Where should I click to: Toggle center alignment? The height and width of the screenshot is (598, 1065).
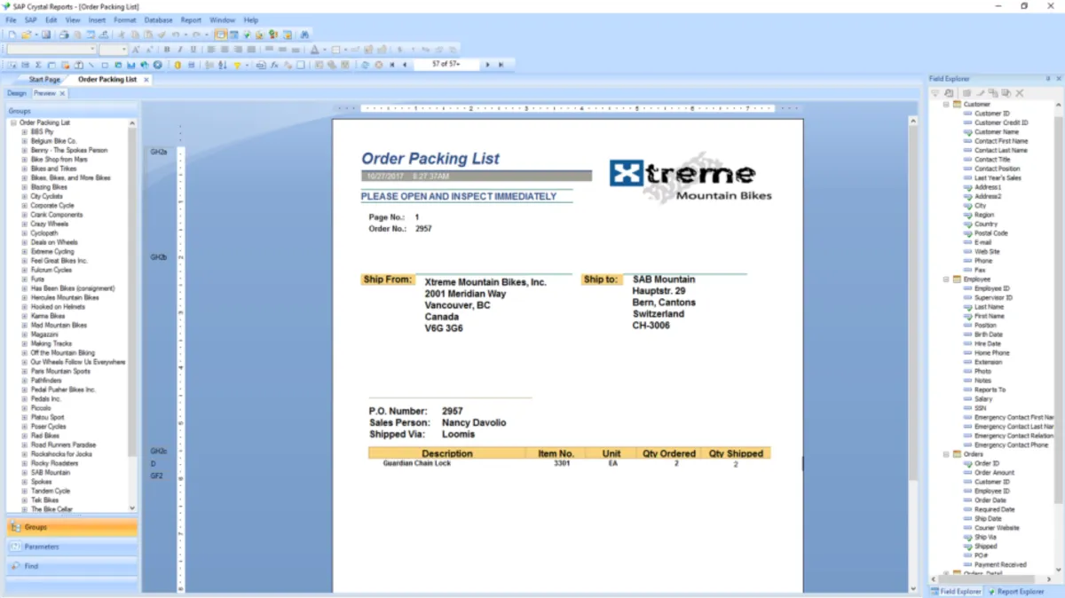point(225,50)
